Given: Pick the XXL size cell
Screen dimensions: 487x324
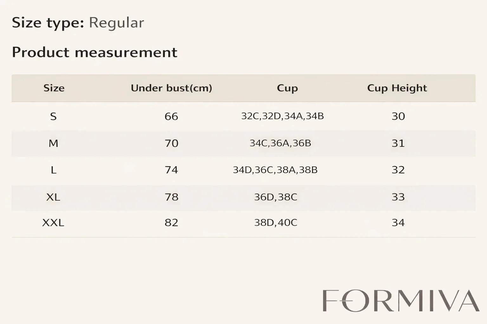Looking at the screenshot, I should tap(53, 223).
